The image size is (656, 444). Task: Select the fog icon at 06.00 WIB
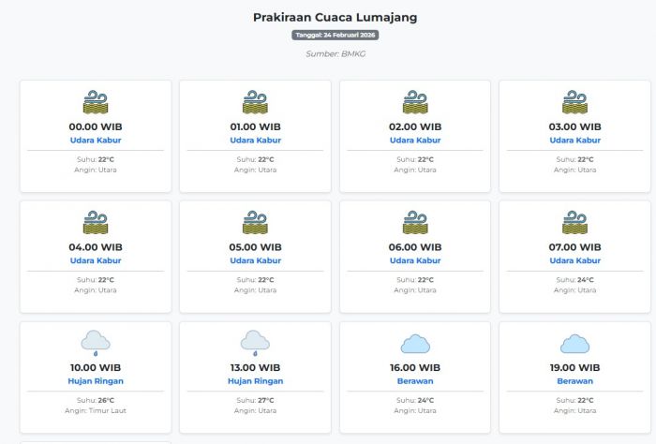pos(415,223)
